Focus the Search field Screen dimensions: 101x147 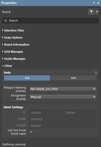click(50, 20)
